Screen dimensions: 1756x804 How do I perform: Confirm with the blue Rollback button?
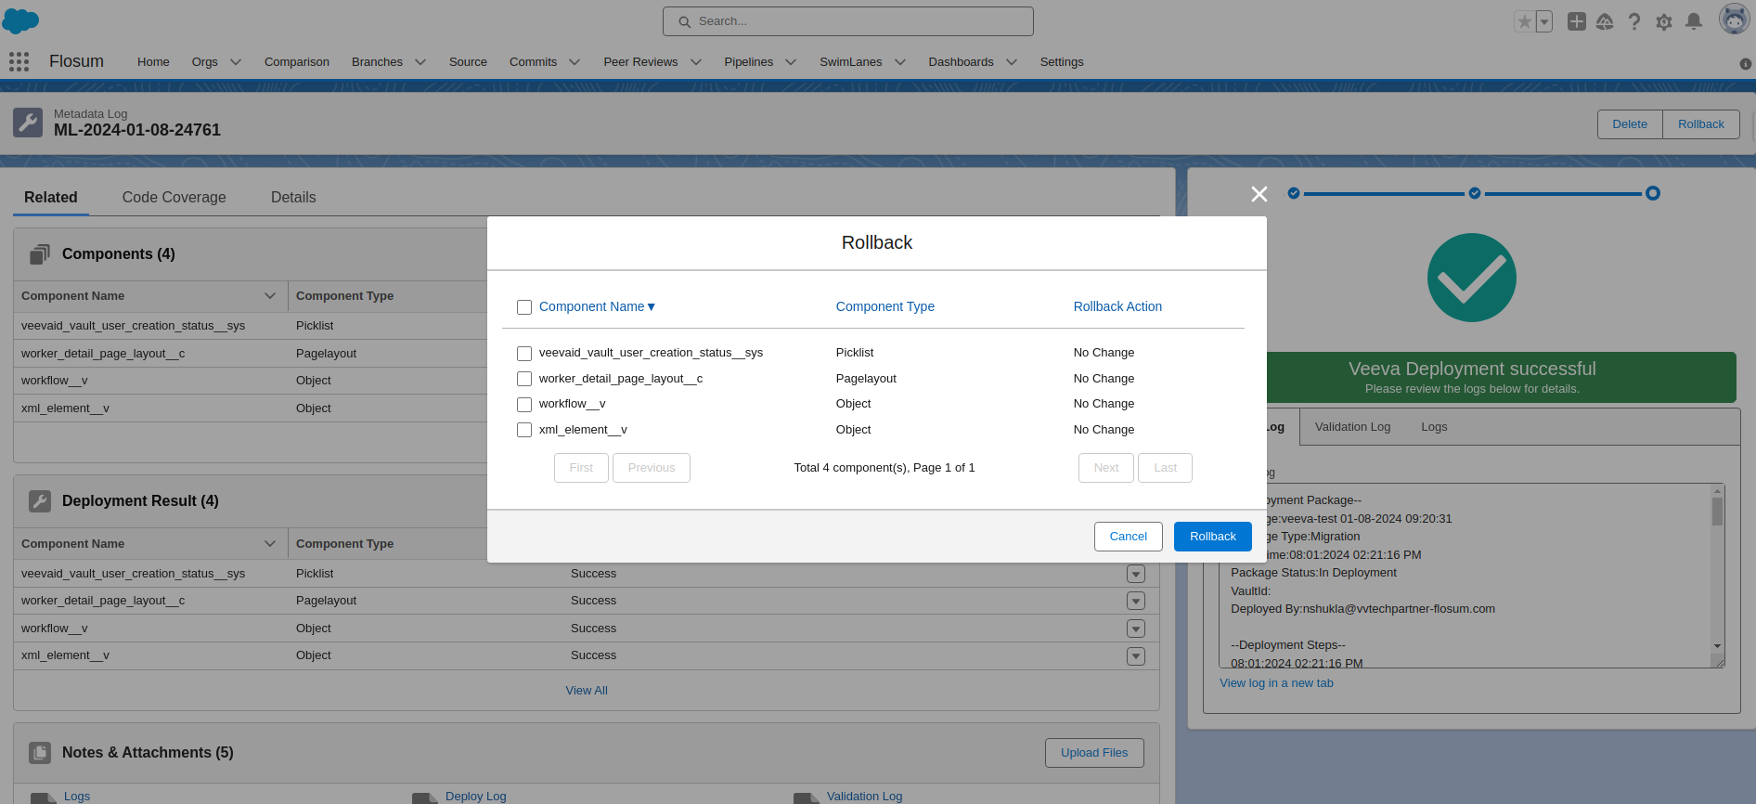[1213, 537]
